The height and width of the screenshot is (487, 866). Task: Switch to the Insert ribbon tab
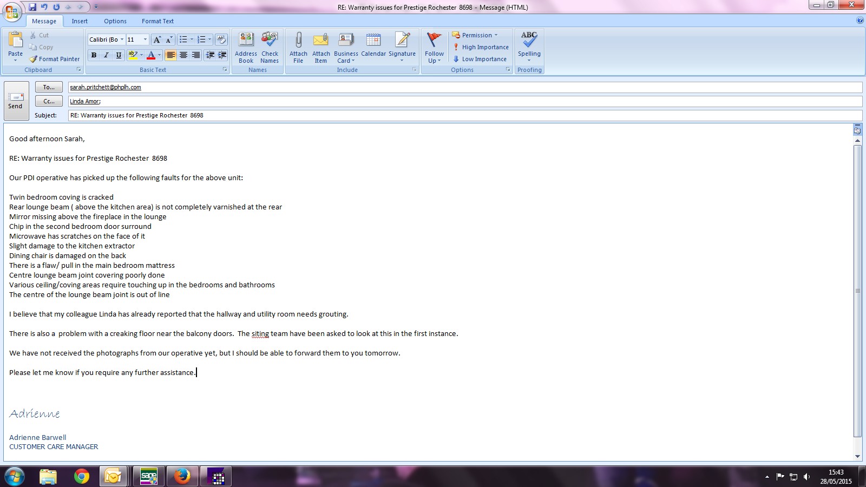pos(80,21)
